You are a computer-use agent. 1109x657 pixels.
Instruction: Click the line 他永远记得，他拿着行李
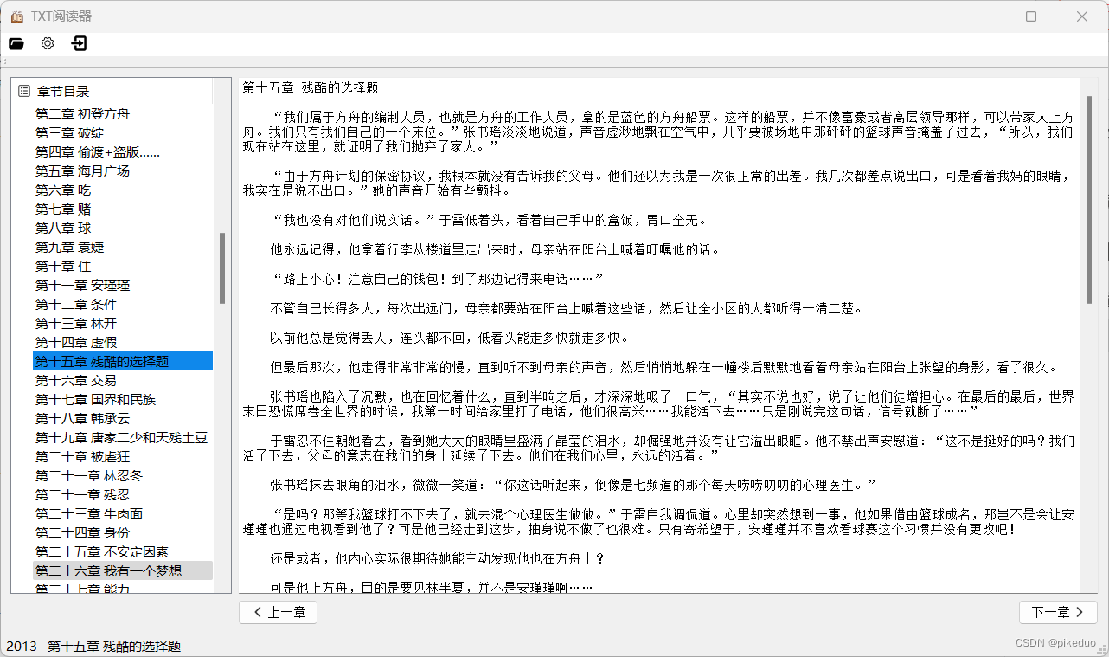(x=495, y=249)
